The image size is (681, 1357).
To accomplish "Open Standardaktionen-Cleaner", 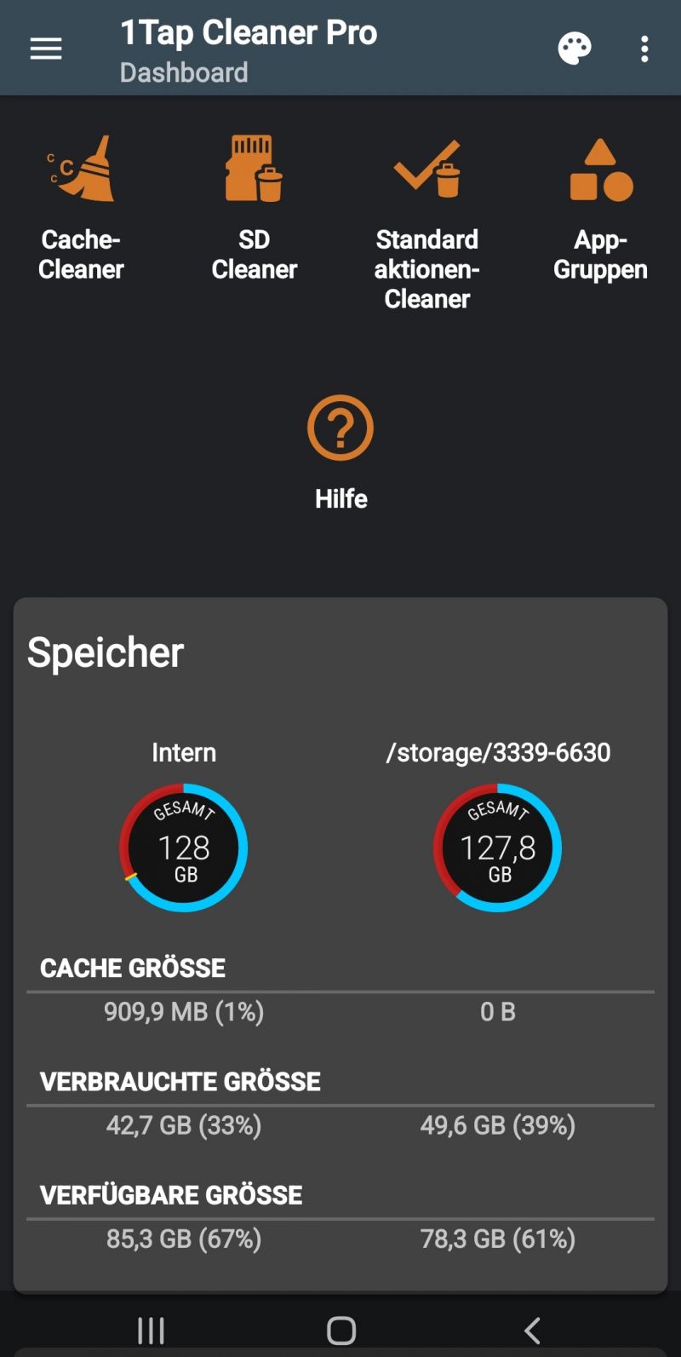I will coord(427,169).
